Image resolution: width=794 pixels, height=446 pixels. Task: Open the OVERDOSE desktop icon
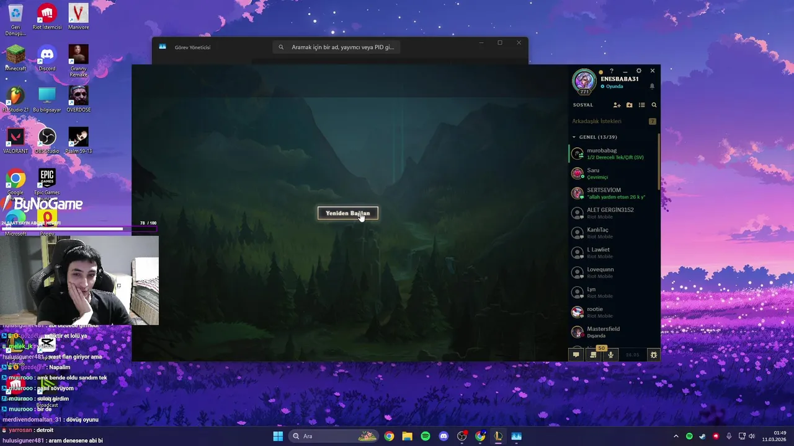point(78,99)
